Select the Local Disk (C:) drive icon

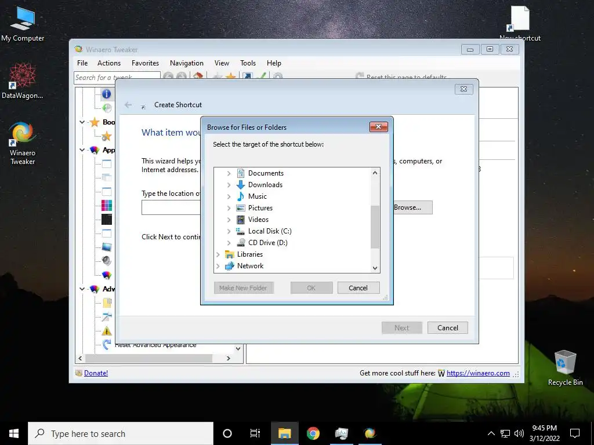241,231
